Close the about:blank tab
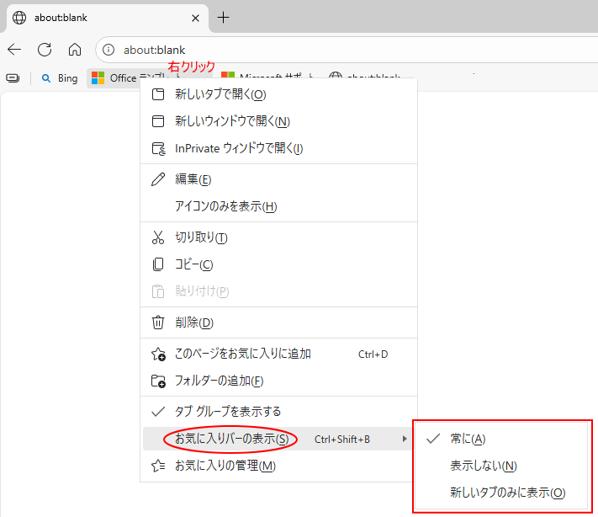Image resolution: width=598 pixels, height=517 pixels. coord(195,18)
